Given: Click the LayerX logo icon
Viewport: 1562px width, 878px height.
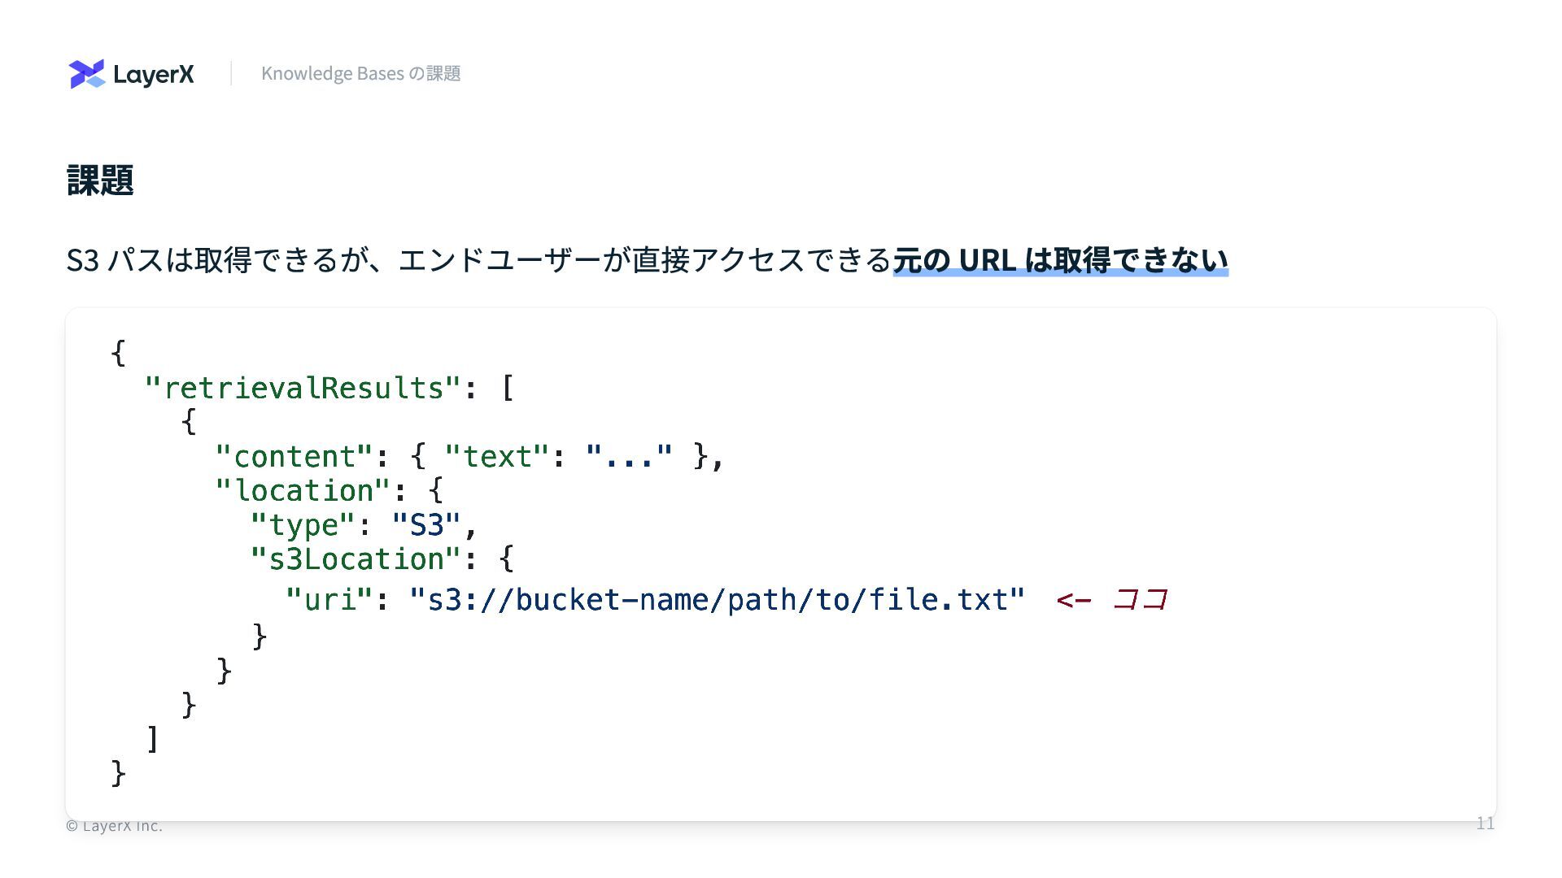Looking at the screenshot, I should click(87, 74).
